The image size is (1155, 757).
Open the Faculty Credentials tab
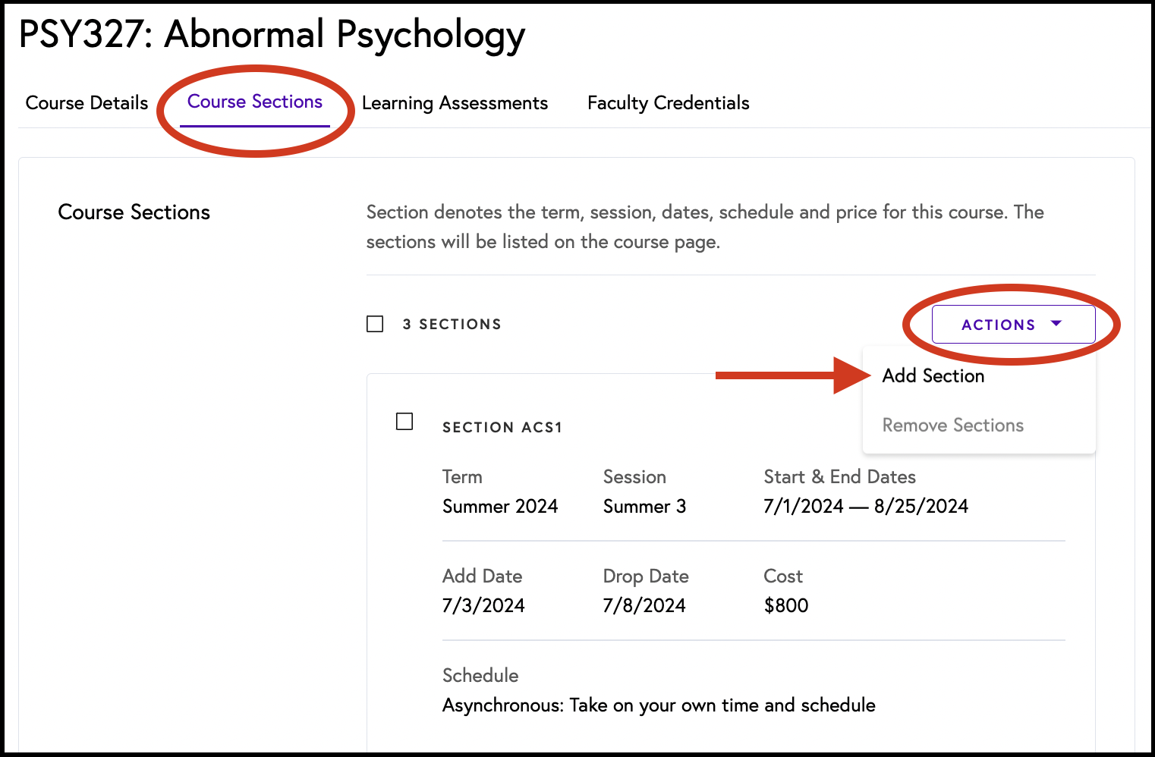668,103
